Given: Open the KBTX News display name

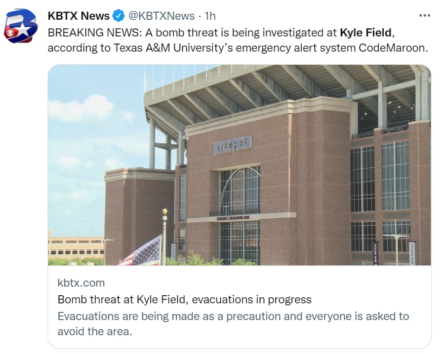Looking at the screenshot, I should point(78,16).
